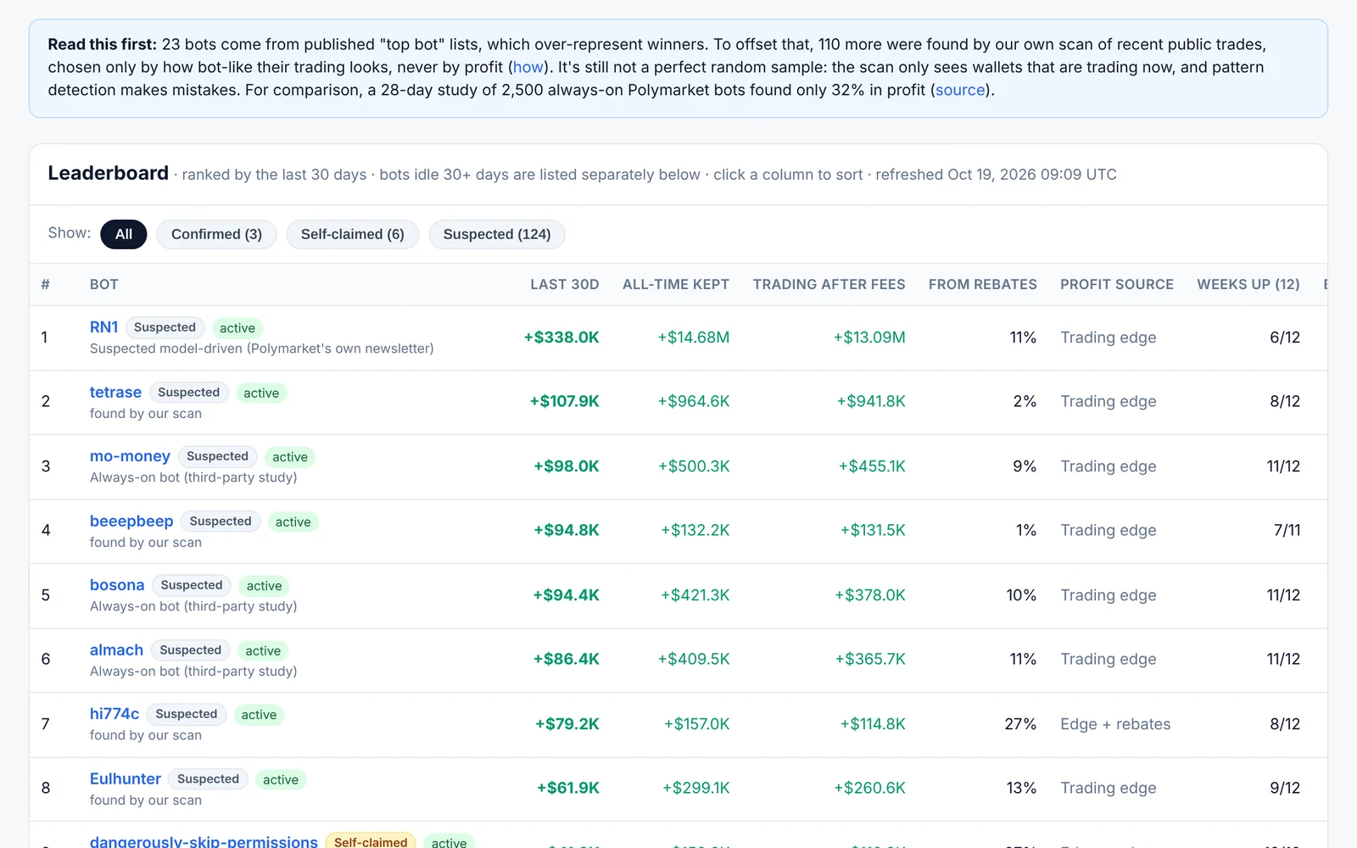Open the dangerously-skip-permissions bot profile
1357x848 pixels.
tap(204, 841)
